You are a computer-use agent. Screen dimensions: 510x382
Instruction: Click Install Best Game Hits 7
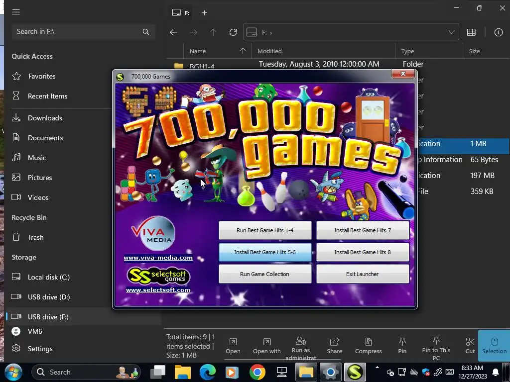tap(363, 230)
